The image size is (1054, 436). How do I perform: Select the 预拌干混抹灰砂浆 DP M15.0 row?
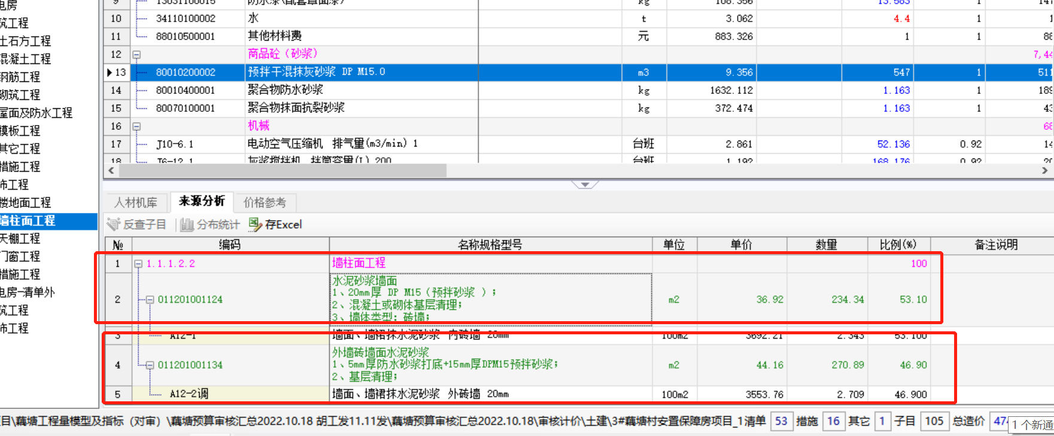click(579, 72)
